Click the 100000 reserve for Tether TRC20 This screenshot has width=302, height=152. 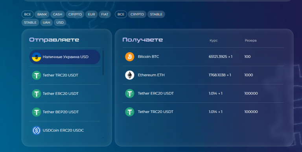pos(251,112)
